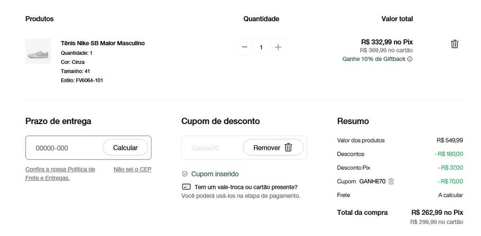This screenshot has height=236, width=481.
Task: Click the Total da compra R$ 262,99 value
Action: 437,212
